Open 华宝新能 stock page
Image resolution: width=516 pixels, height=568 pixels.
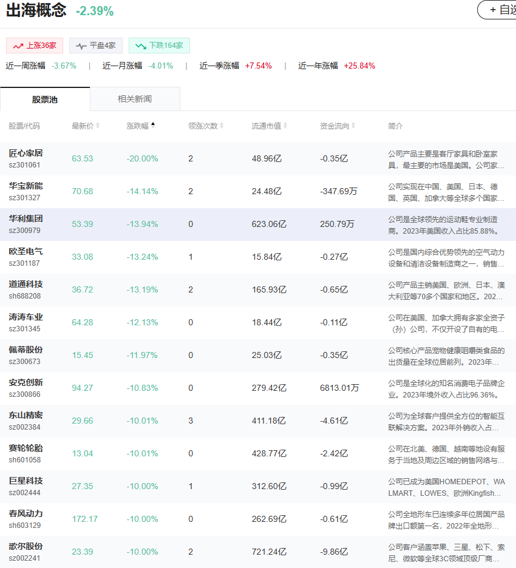coord(25,186)
